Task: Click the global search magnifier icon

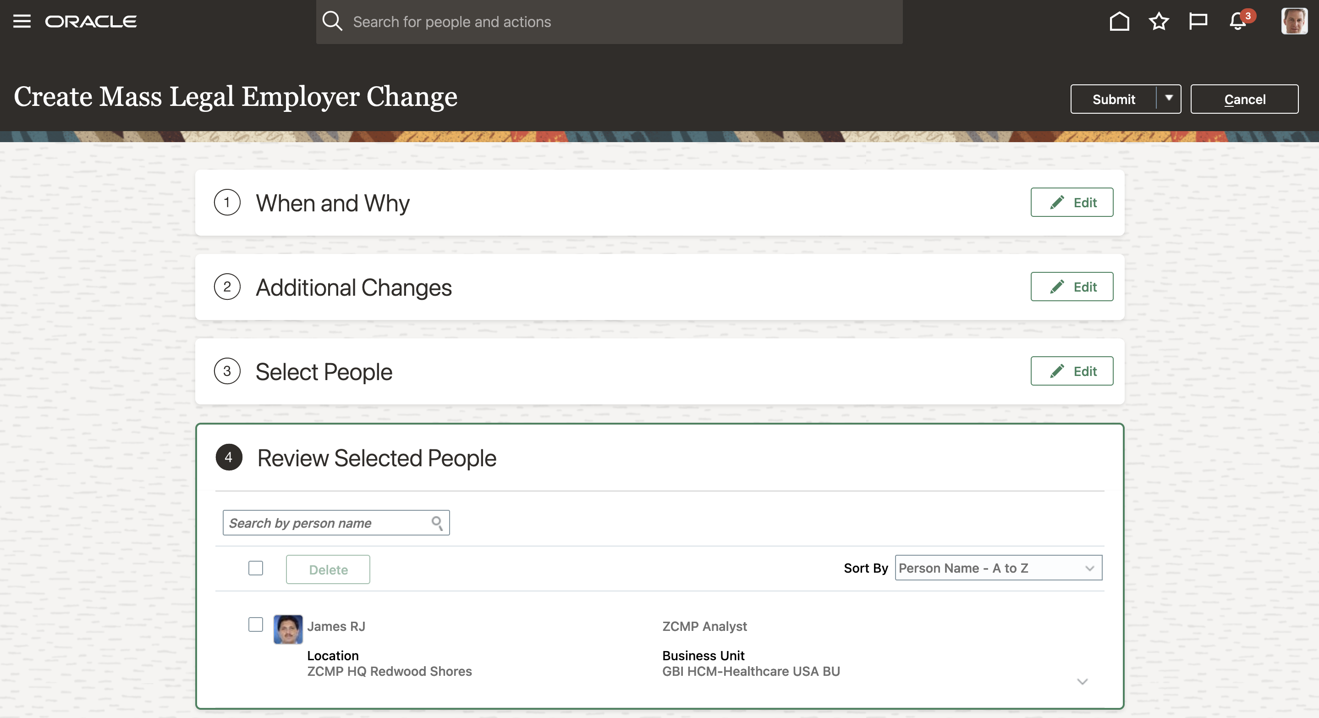Action: pyautogui.click(x=332, y=22)
